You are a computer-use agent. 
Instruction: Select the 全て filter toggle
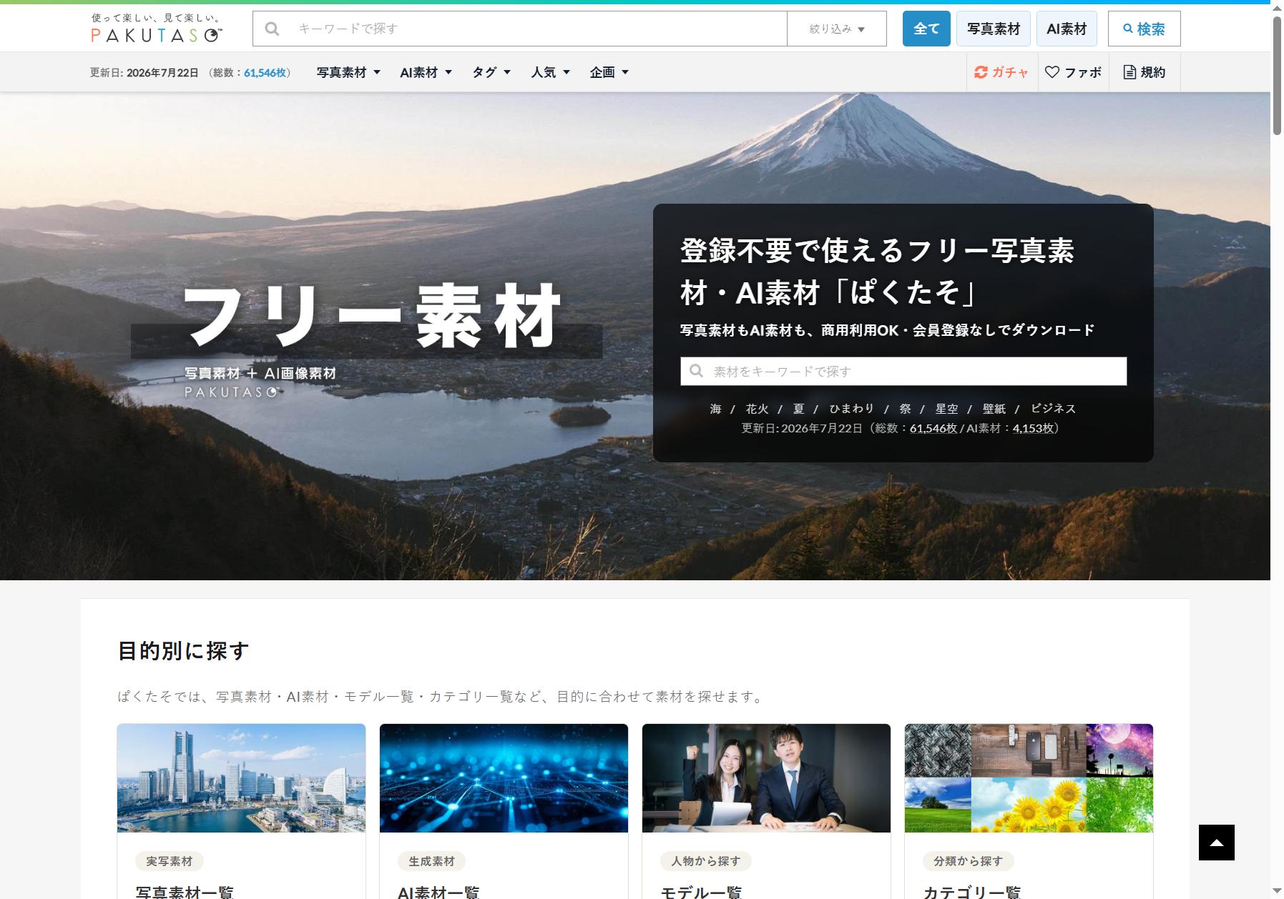926,29
